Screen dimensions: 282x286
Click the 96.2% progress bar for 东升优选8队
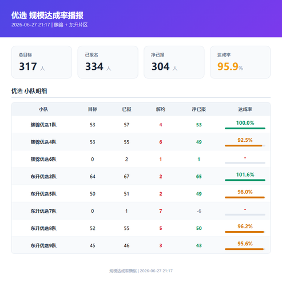pos(245,232)
